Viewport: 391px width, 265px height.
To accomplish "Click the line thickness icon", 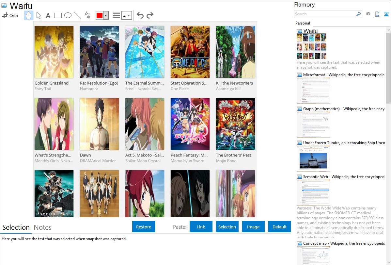I will tap(117, 15).
